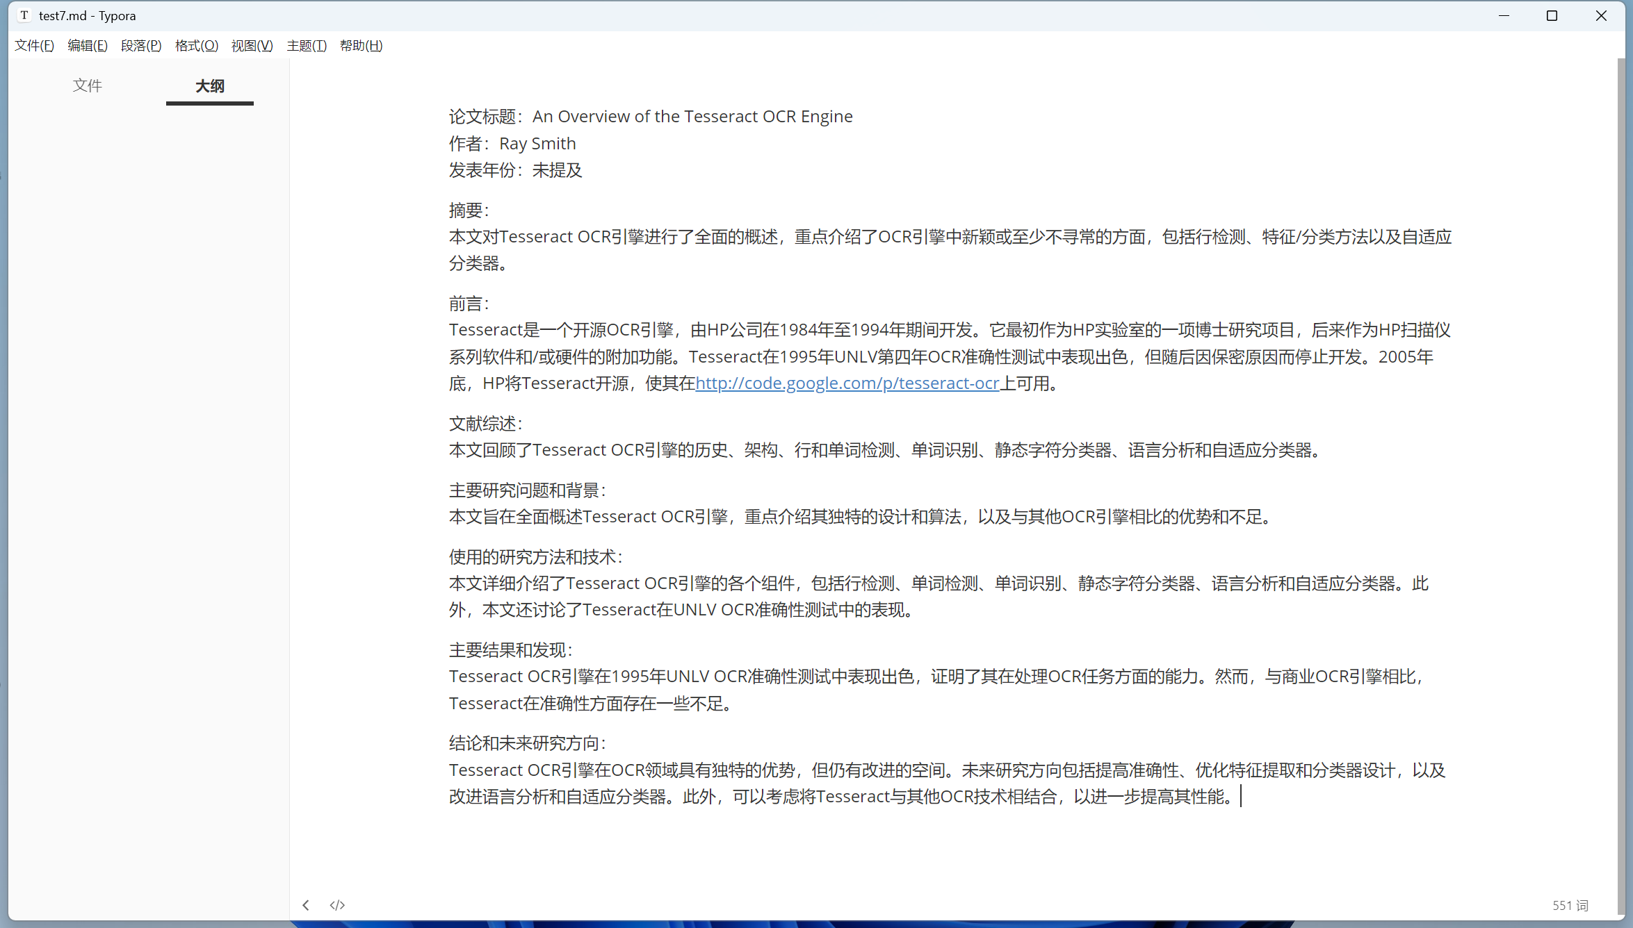Click the 论文标题 heading line
The width and height of the screenshot is (1633, 928).
650,116
